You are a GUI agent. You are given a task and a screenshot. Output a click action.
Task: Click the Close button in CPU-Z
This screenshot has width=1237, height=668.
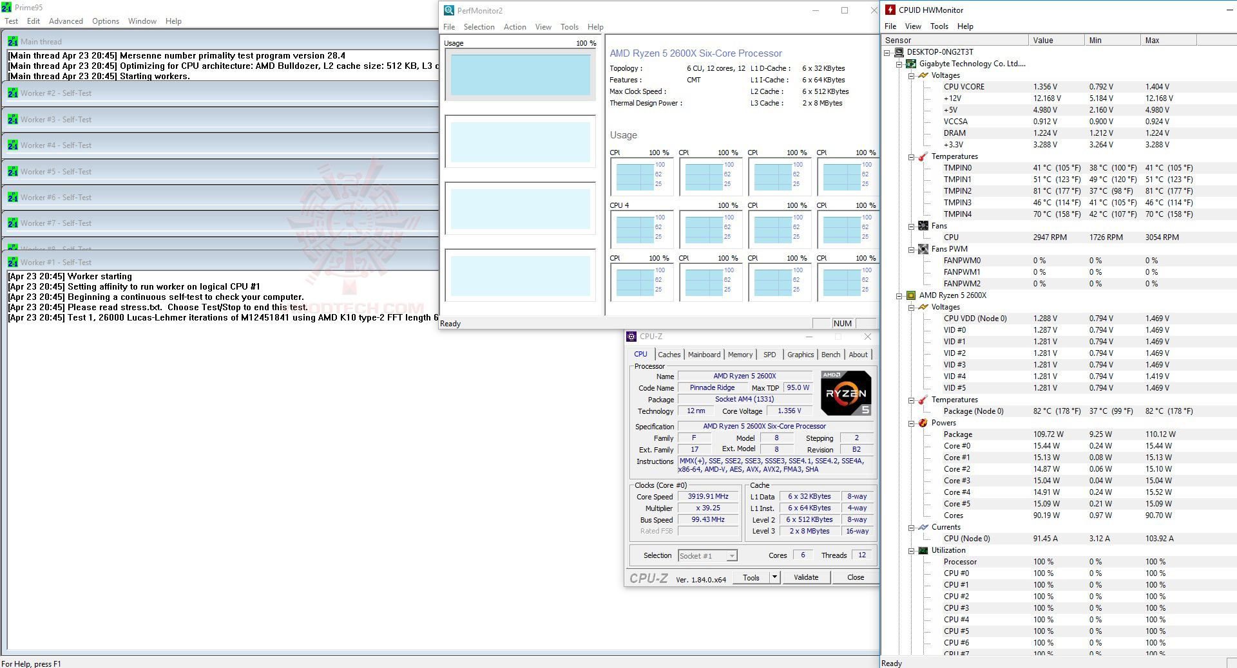(x=856, y=577)
